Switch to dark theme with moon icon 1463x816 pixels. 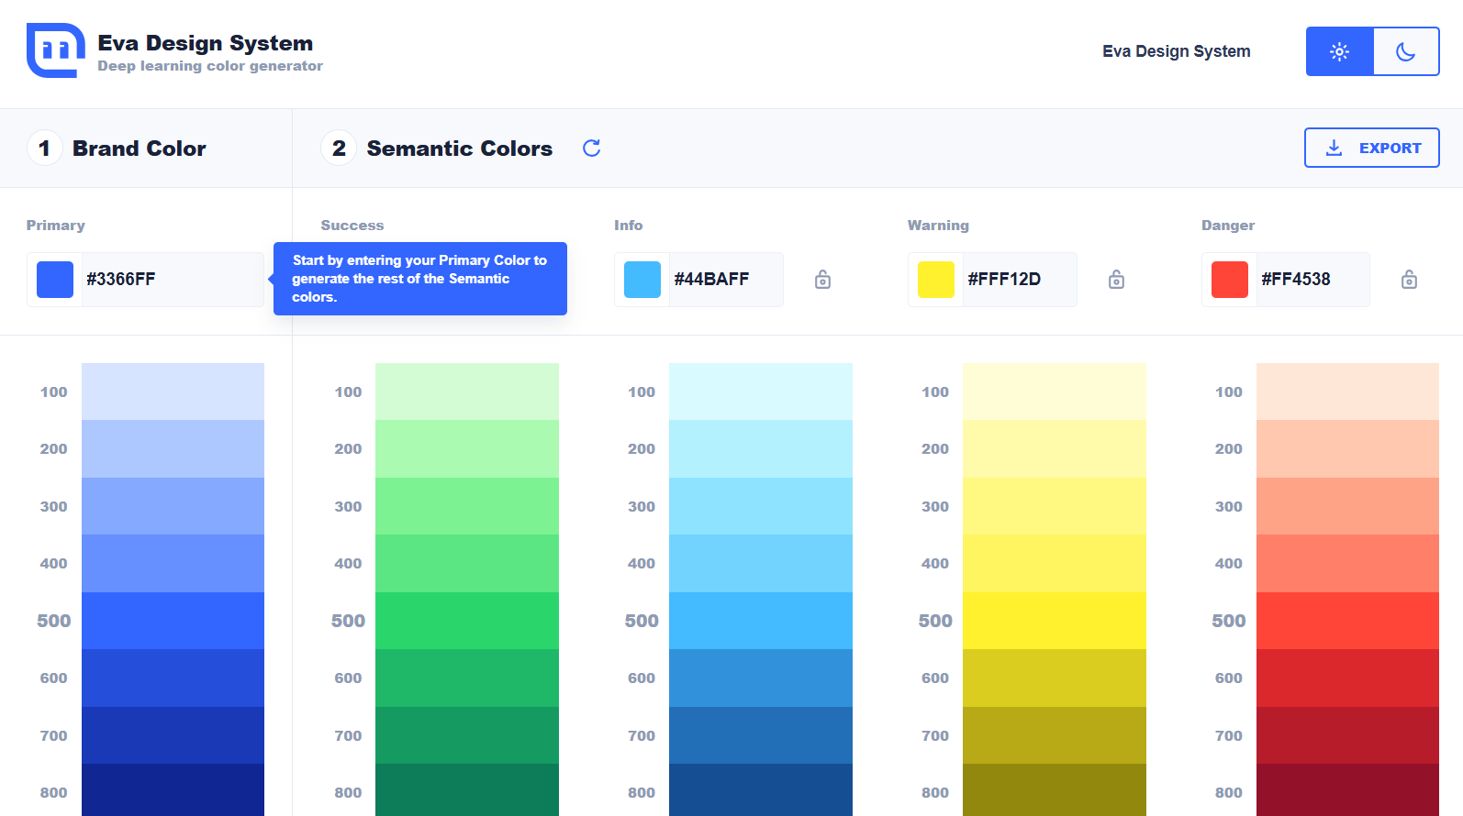pyautogui.click(x=1405, y=51)
